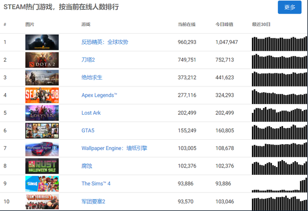Viewport: 308px width, 211px height.
Task: Click the 30-day chart for 军团要塞2
Action: [x=280, y=203]
